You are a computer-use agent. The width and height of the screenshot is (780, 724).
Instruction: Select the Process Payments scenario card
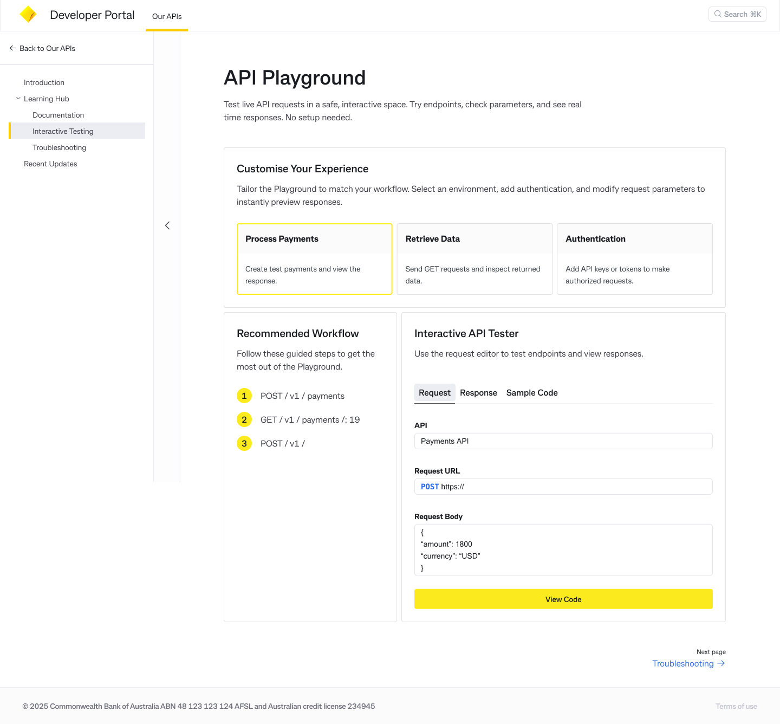(x=314, y=259)
